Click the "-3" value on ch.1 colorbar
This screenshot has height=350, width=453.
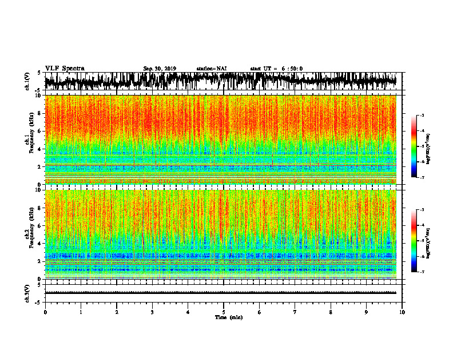[422, 115]
